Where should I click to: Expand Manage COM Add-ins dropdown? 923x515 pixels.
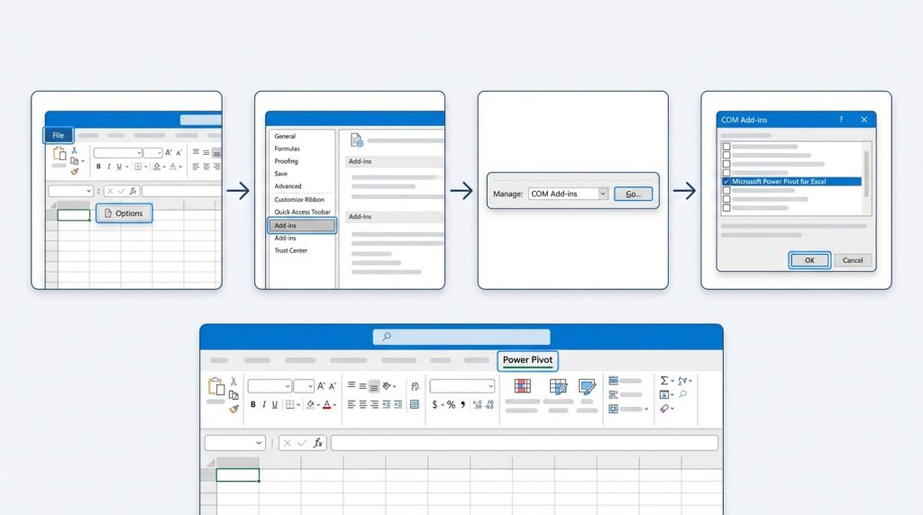(602, 194)
